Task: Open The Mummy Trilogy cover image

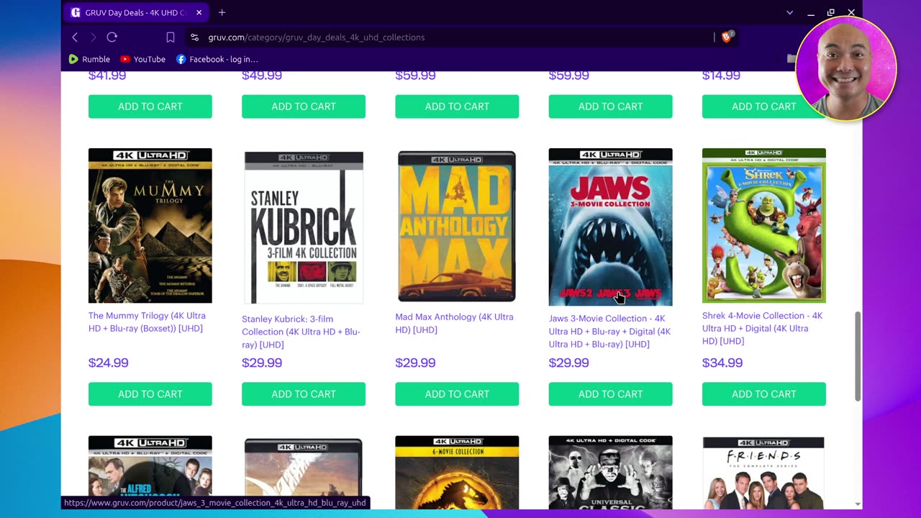Action: (150, 226)
